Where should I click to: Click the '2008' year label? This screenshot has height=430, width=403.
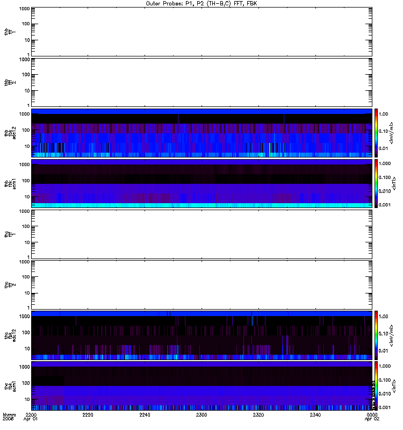[8, 419]
